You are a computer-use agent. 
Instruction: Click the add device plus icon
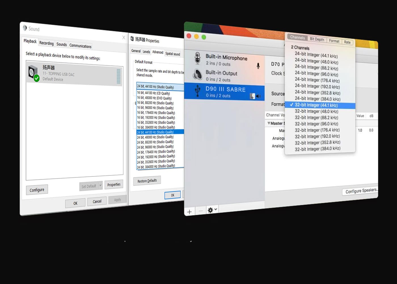point(189,212)
